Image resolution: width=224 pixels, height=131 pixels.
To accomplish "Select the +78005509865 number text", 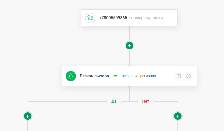I will (x=113, y=18).
